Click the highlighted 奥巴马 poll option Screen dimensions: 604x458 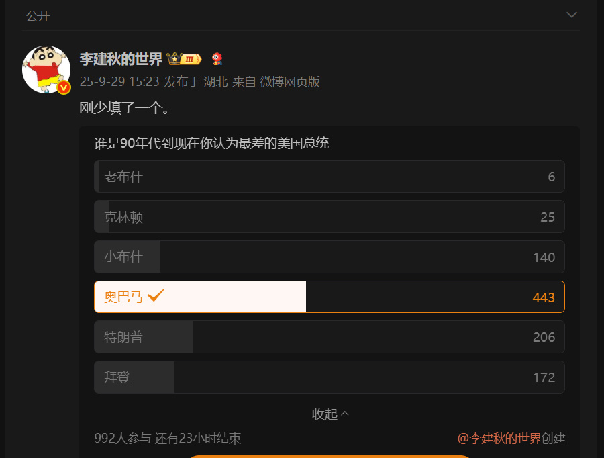(x=329, y=297)
